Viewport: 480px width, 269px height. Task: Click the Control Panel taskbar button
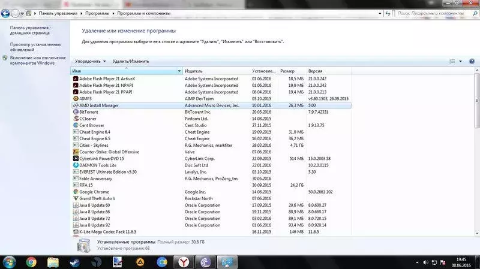227,262
